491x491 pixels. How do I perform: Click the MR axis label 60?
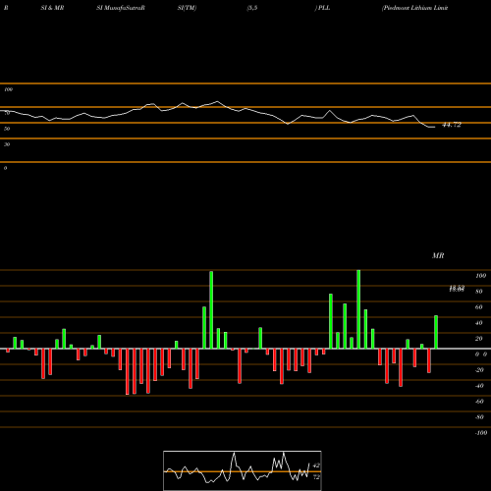479,307
